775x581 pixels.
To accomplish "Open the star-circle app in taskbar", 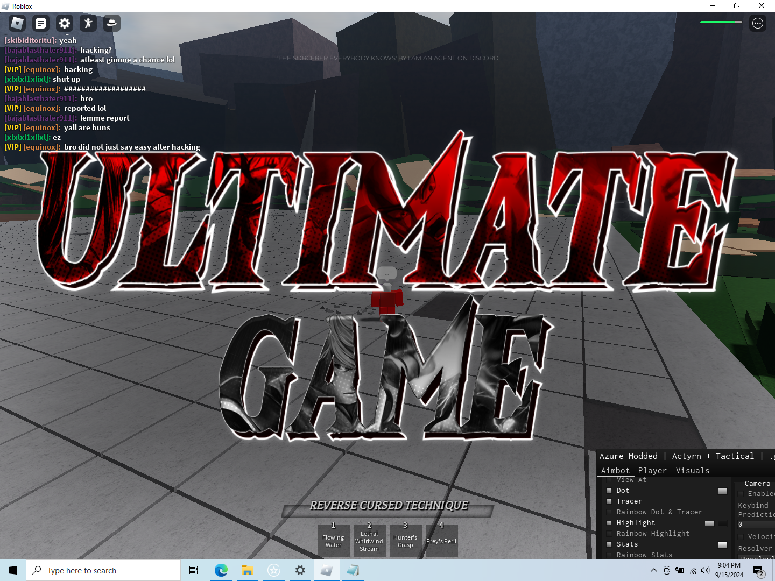I will 273,570.
